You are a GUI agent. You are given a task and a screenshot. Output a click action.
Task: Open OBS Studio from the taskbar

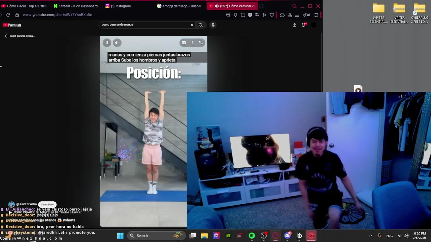(x=264, y=236)
